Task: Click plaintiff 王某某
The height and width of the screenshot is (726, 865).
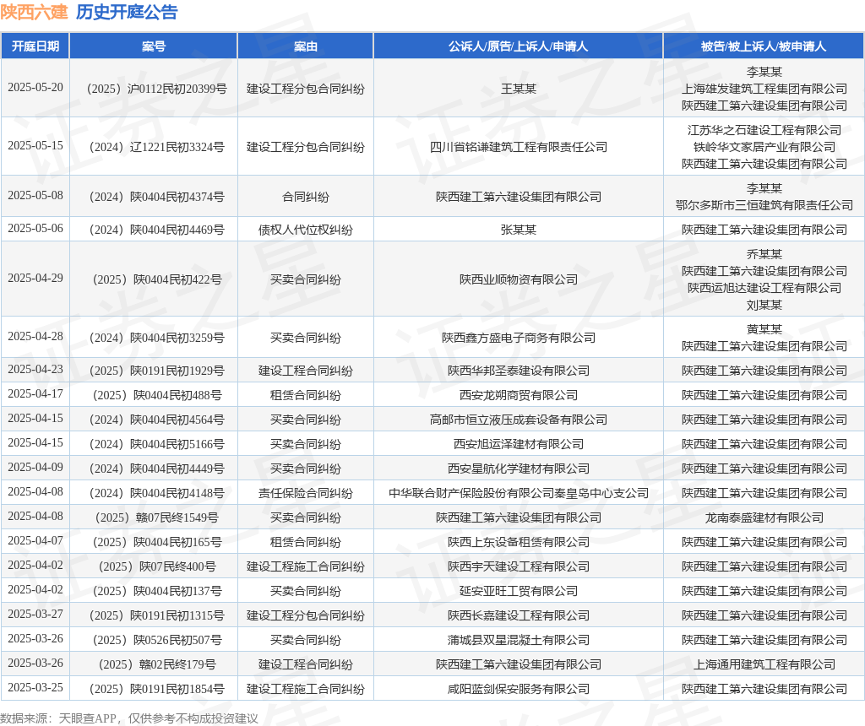Action: point(519,89)
